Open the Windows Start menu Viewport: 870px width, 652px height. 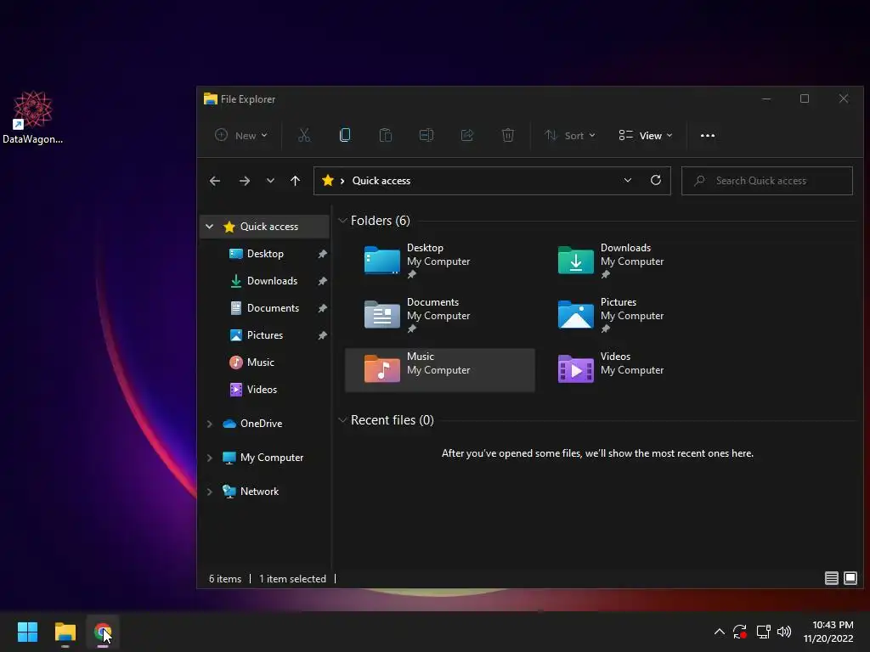[x=27, y=632]
